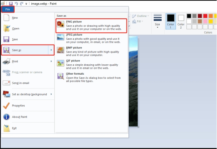Viewport: 217px width, 149px height.
Task: Choose Send in email
Action: point(27,83)
